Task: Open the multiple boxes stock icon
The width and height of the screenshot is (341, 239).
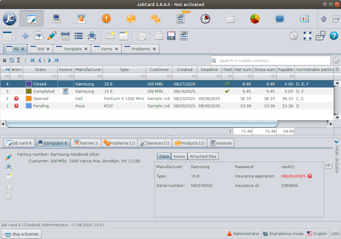Action: click(156, 19)
